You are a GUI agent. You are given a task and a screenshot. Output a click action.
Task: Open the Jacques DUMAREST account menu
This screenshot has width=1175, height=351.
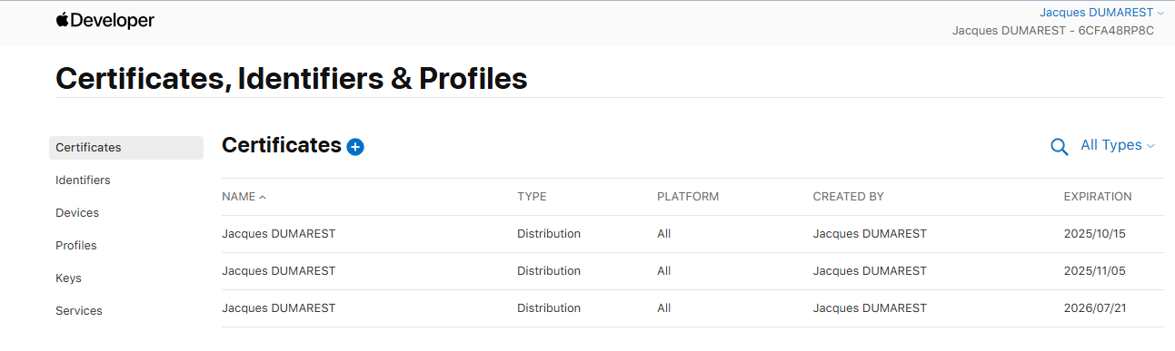tap(1101, 13)
